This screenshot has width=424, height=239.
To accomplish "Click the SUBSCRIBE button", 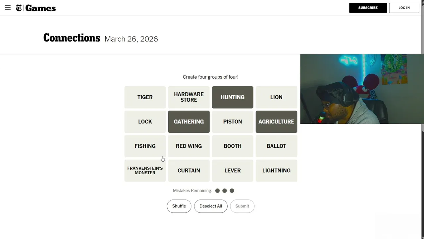I will coord(368,8).
